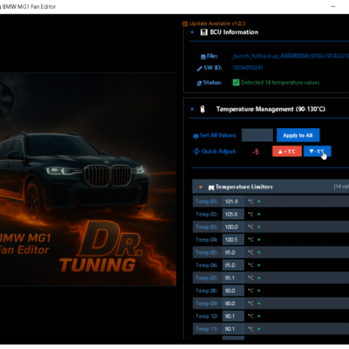349x349 pixels.
Task: Click the Temp 02 green status dot
Action: click(259, 214)
